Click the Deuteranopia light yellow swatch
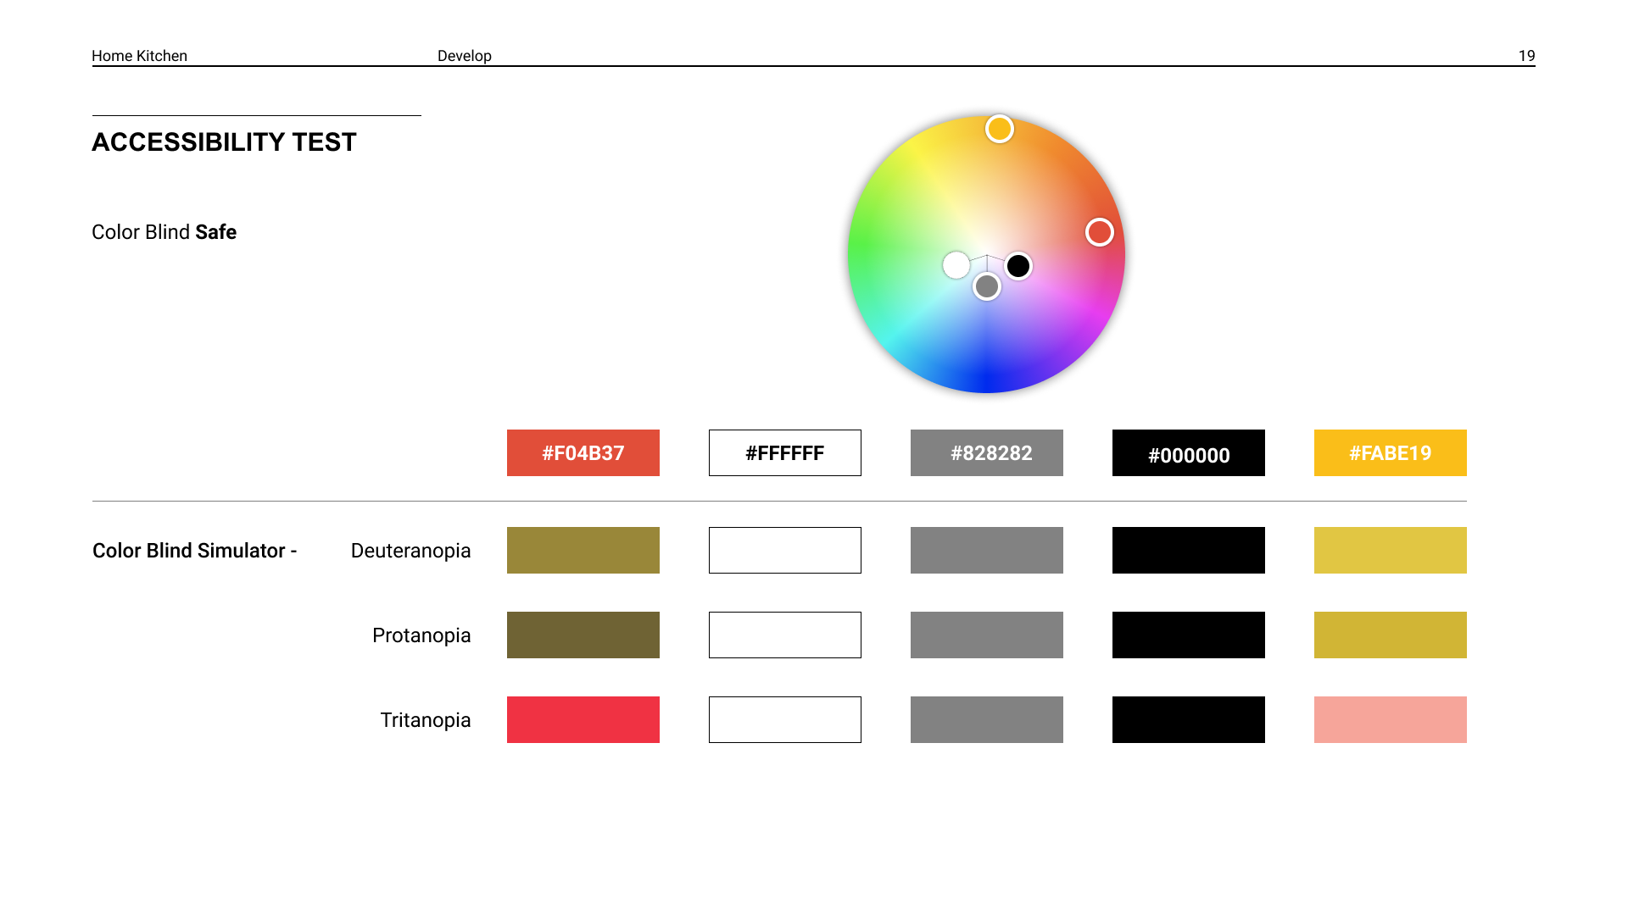 coord(1390,550)
